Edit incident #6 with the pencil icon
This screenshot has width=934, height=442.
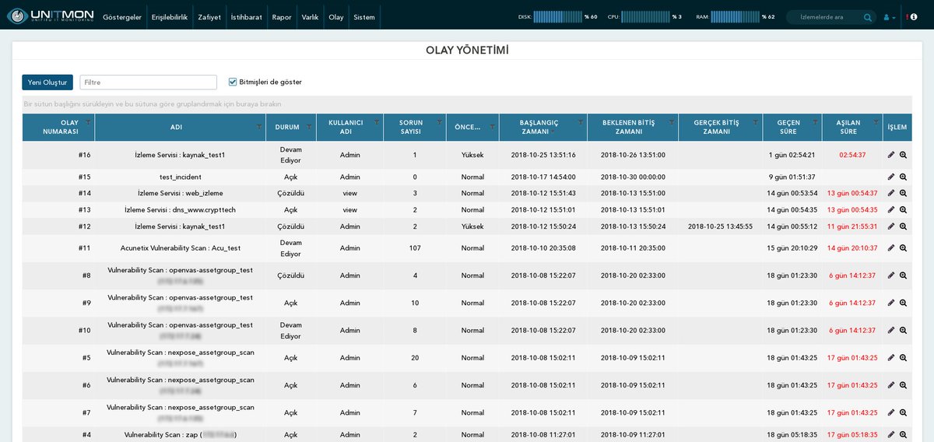891,385
